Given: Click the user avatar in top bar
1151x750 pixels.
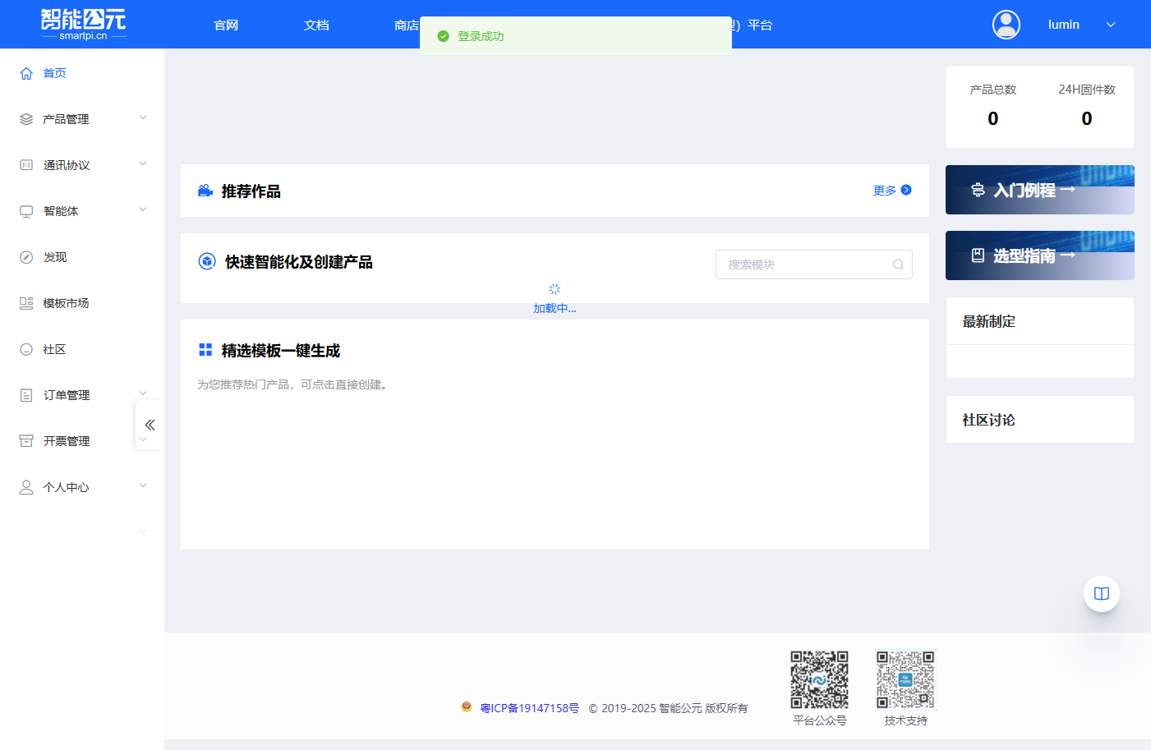Looking at the screenshot, I should point(1006,25).
